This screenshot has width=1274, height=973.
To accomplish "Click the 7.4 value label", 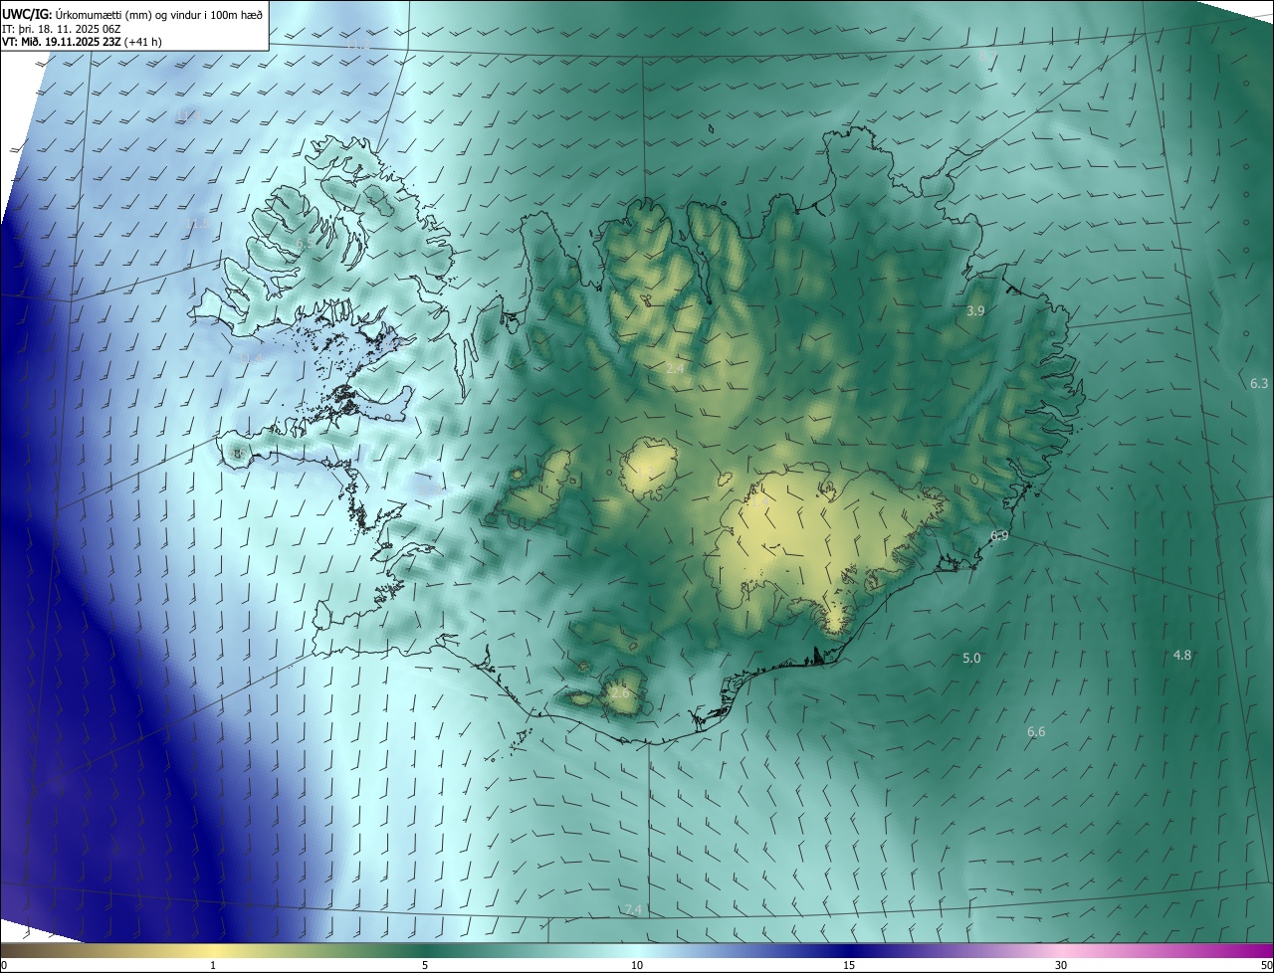I will coord(633,910).
